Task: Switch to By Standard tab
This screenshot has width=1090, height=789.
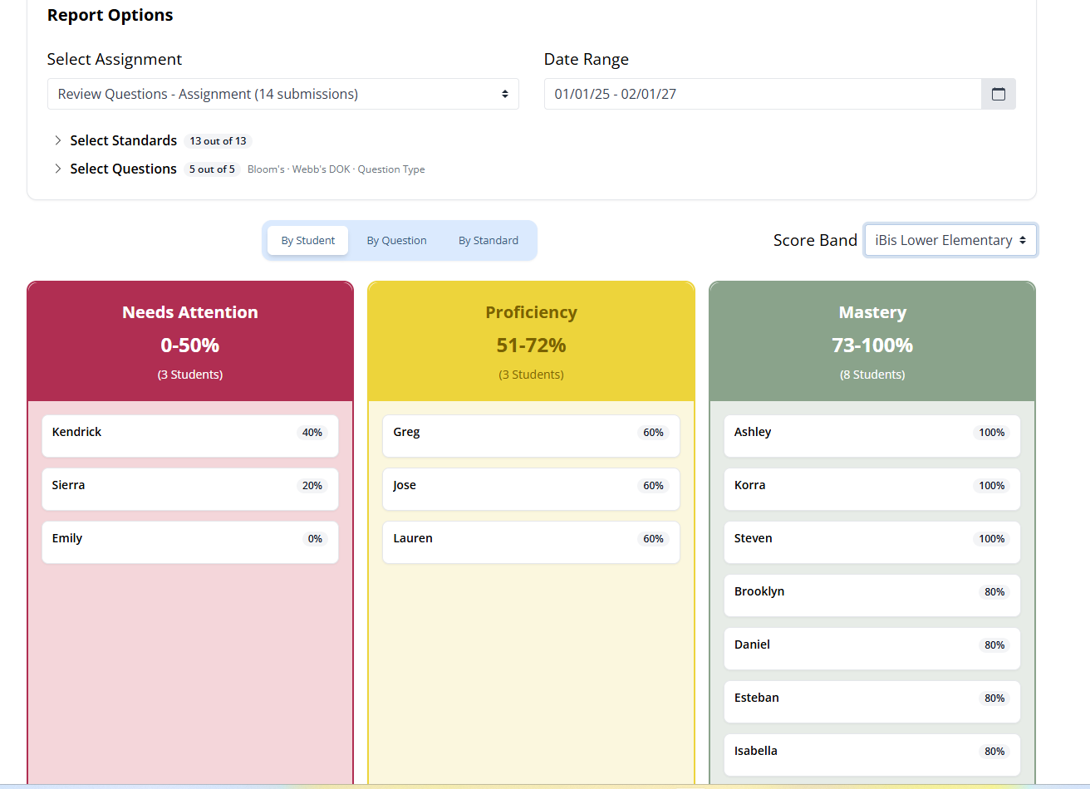Action: 489,240
